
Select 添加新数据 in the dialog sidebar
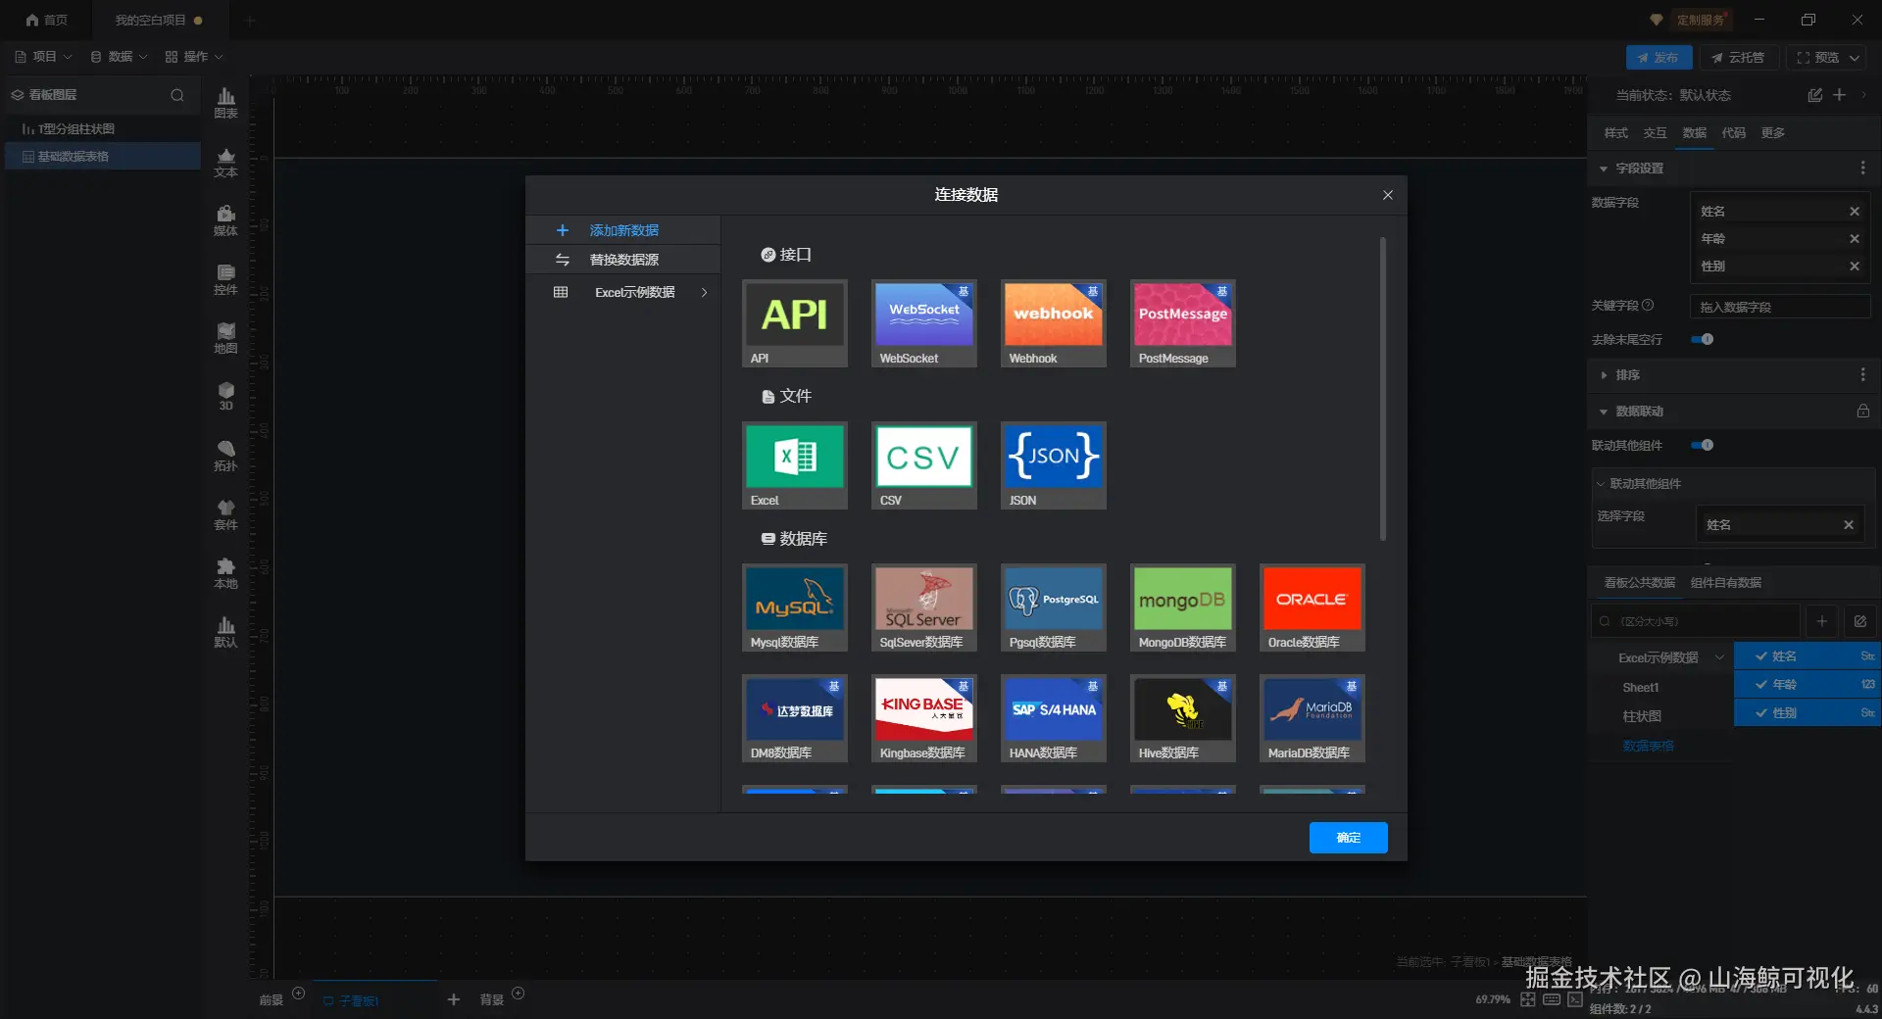pyautogui.click(x=623, y=230)
